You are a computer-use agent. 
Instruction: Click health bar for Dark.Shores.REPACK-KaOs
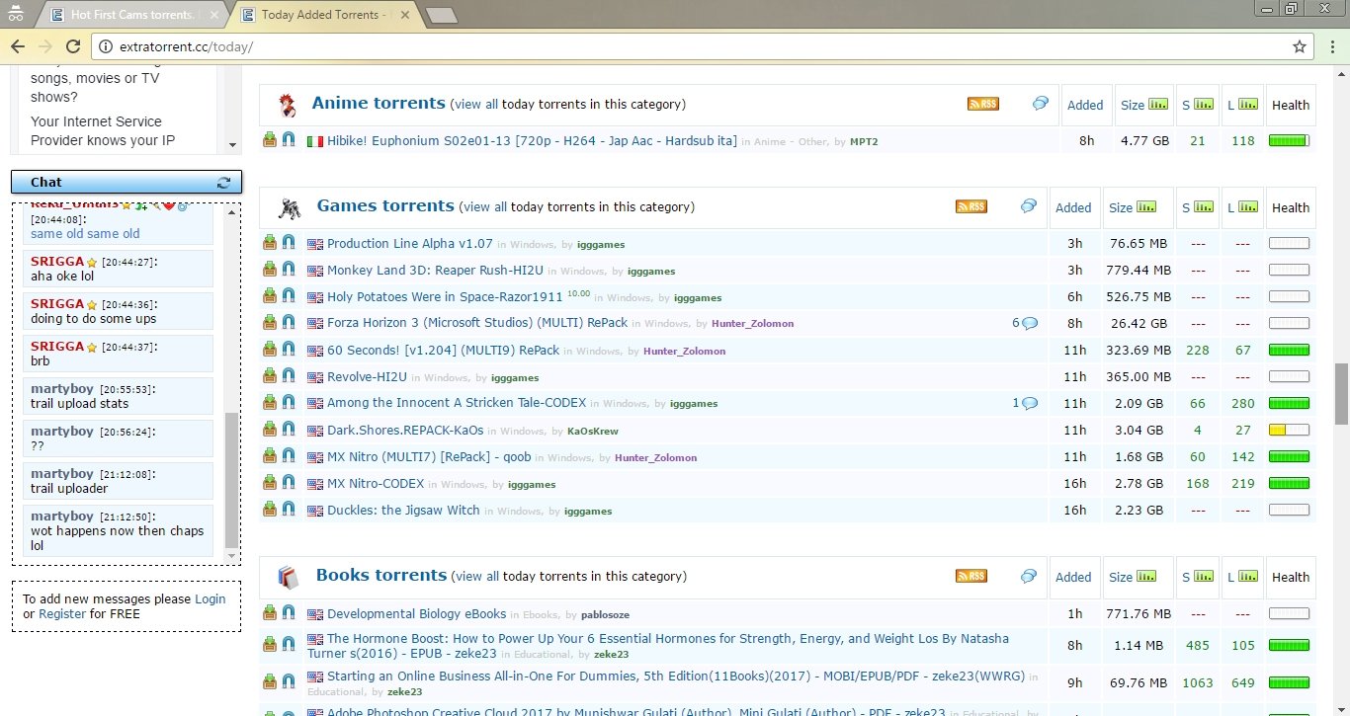pyautogui.click(x=1289, y=430)
